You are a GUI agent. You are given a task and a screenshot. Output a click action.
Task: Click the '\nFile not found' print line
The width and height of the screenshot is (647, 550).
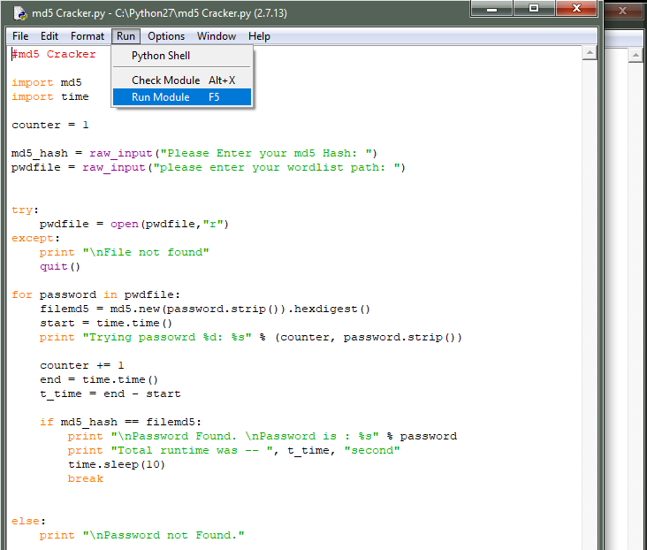point(125,252)
